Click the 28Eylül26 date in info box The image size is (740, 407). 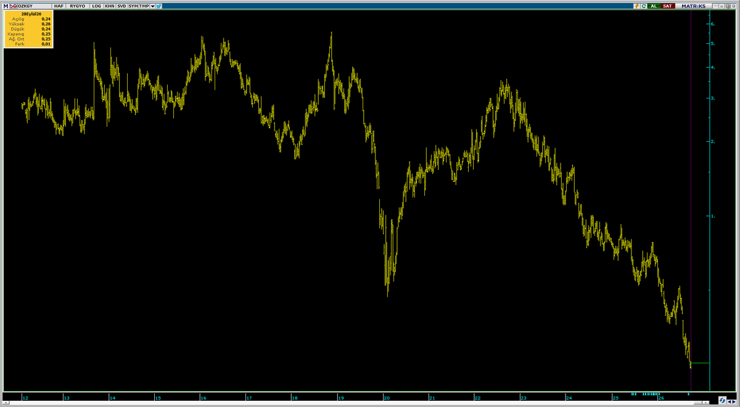click(x=31, y=13)
